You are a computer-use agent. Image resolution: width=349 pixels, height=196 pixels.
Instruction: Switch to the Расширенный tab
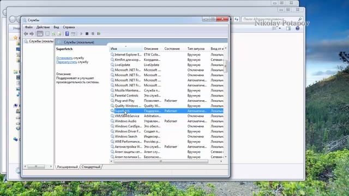pyautogui.click(x=67, y=167)
